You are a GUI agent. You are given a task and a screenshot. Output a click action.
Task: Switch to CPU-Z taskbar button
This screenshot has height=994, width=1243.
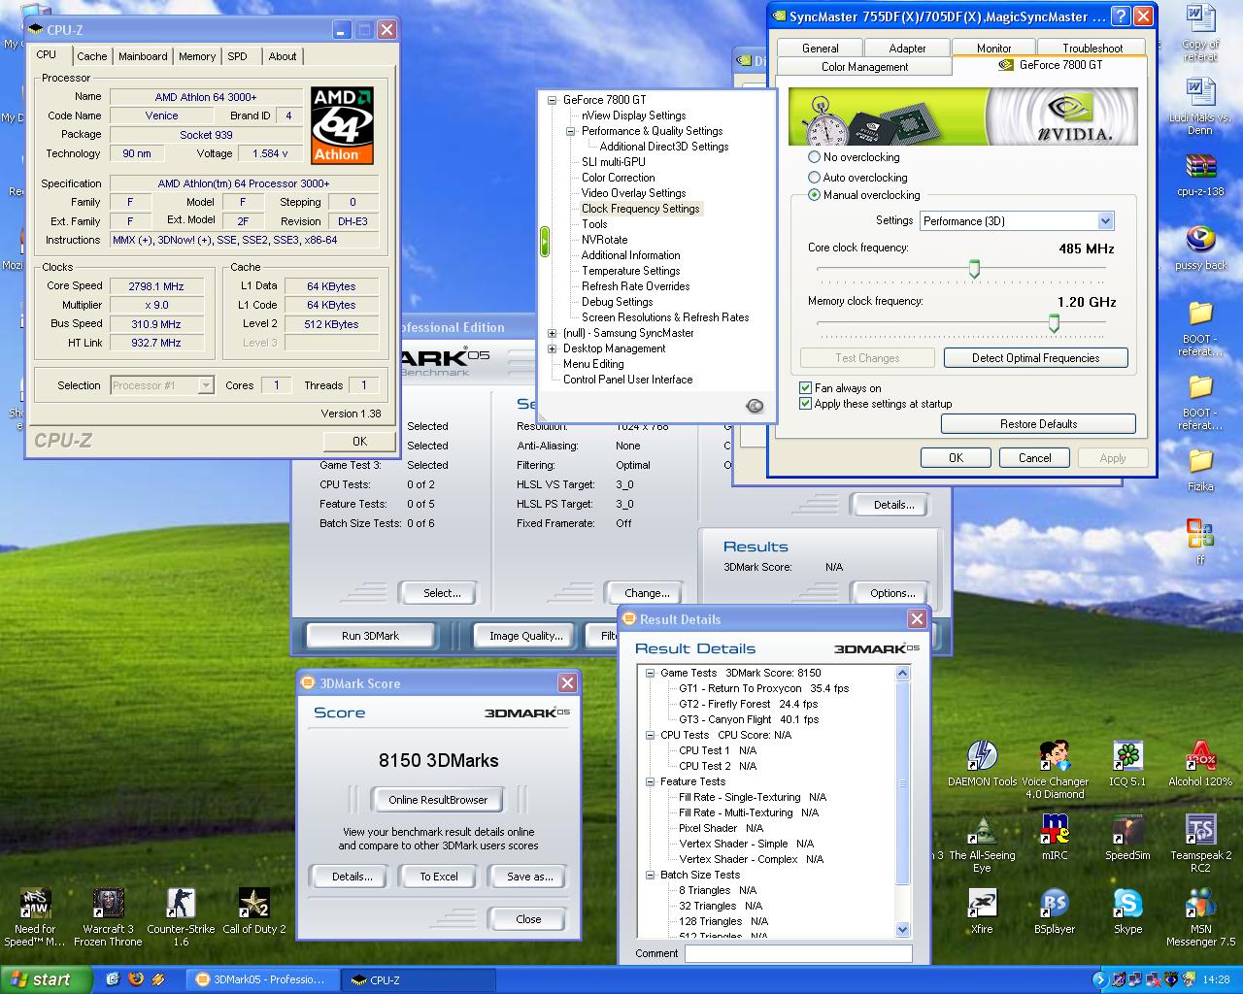[419, 979]
